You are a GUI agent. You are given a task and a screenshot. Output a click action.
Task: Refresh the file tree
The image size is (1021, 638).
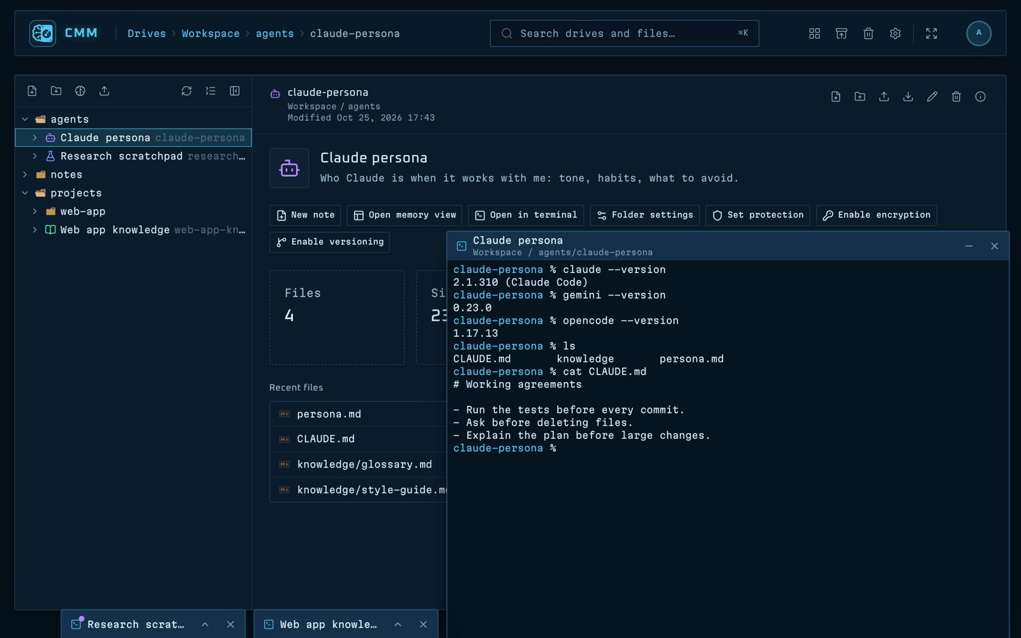(186, 91)
